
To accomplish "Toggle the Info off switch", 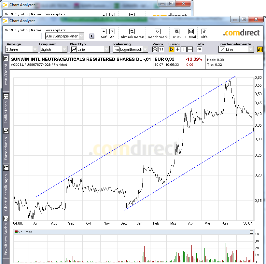I will (x=199, y=49).
